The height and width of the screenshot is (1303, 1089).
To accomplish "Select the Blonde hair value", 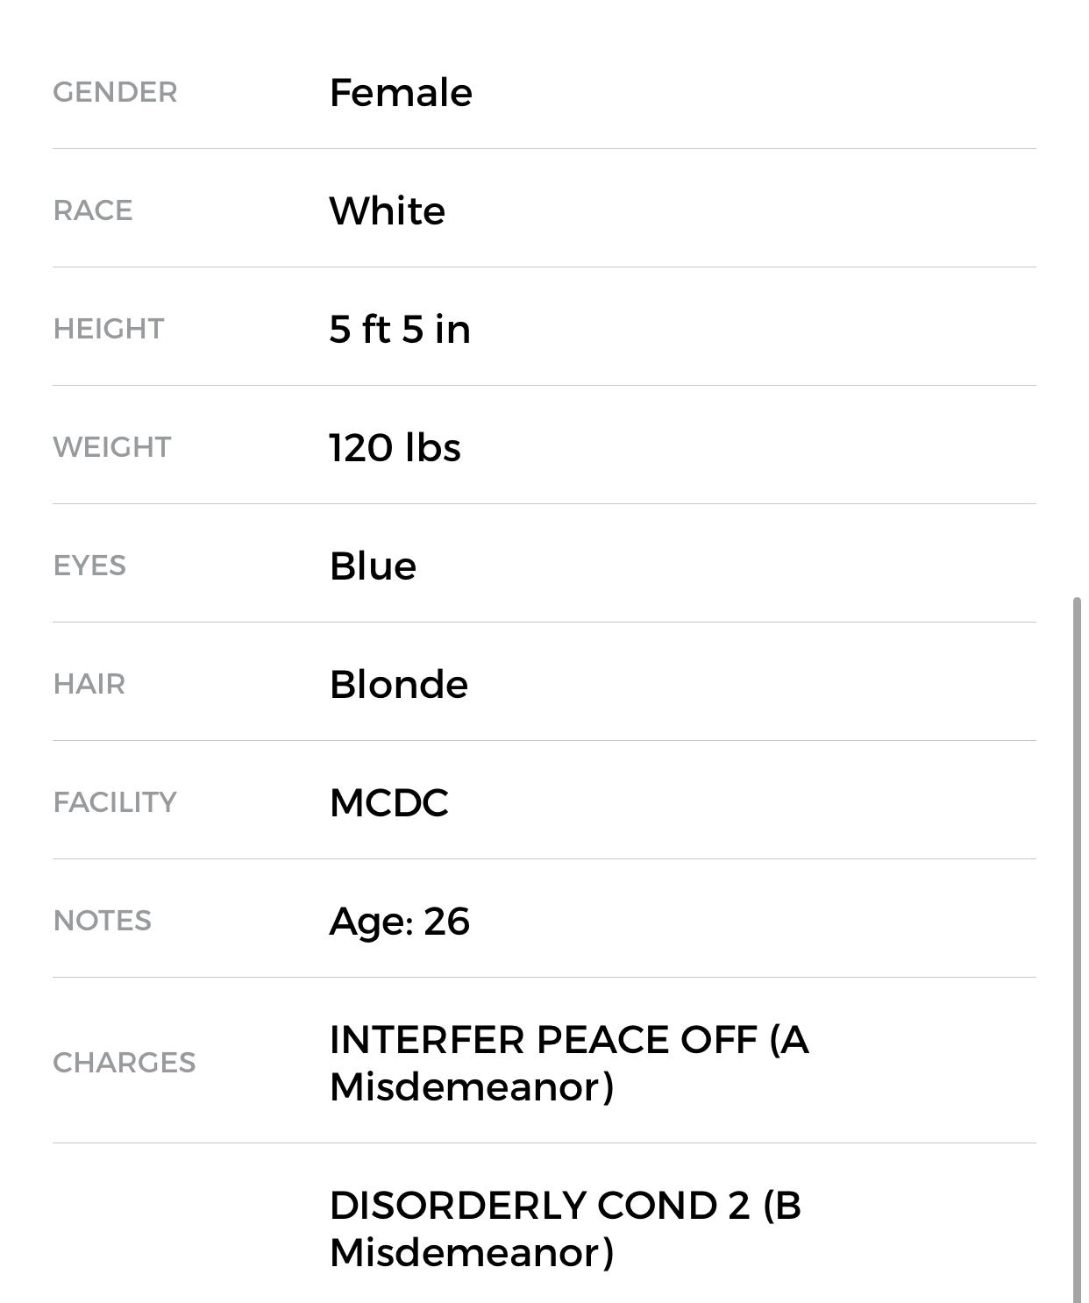I will pyautogui.click(x=399, y=684).
